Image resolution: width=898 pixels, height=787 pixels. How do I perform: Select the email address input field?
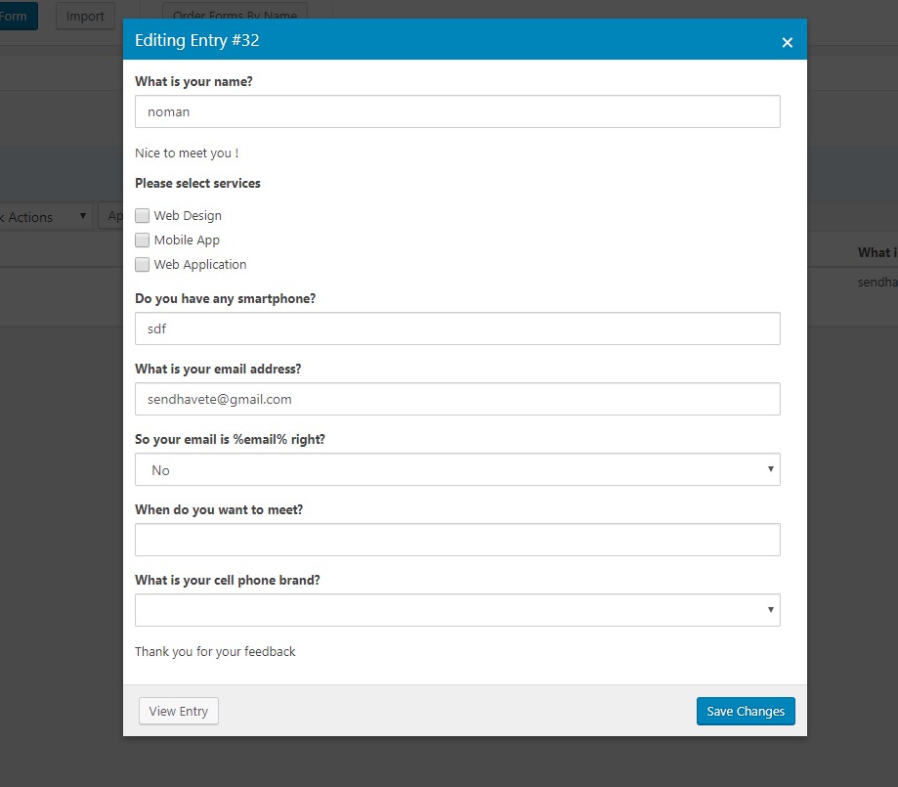point(457,400)
